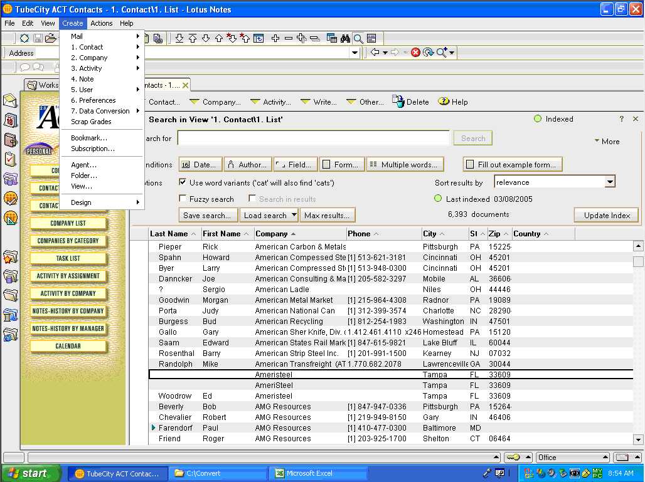Open the Write... action dropdown

click(x=319, y=102)
